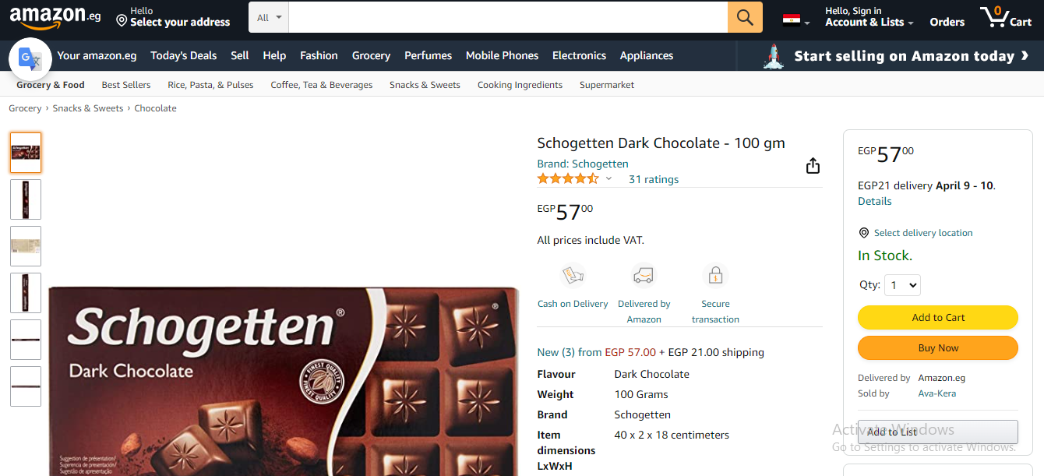This screenshot has width=1044, height=476.
Task: Click the share icon beside the product title
Action: (813, 166)
